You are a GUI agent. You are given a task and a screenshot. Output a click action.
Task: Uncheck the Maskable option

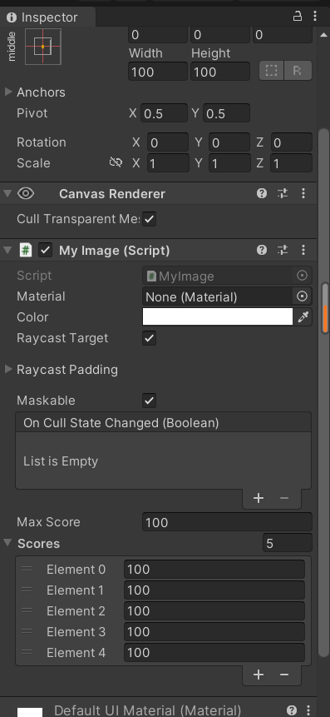click(x=150, y=401)
